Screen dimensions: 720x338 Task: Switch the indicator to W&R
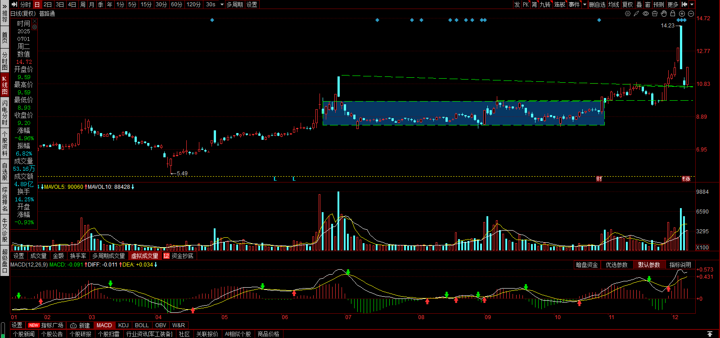[179, 325]
